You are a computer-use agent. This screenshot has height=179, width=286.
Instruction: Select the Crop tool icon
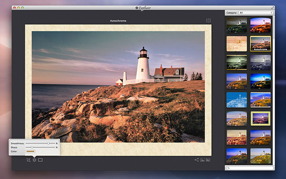click(x=28, y=160)
